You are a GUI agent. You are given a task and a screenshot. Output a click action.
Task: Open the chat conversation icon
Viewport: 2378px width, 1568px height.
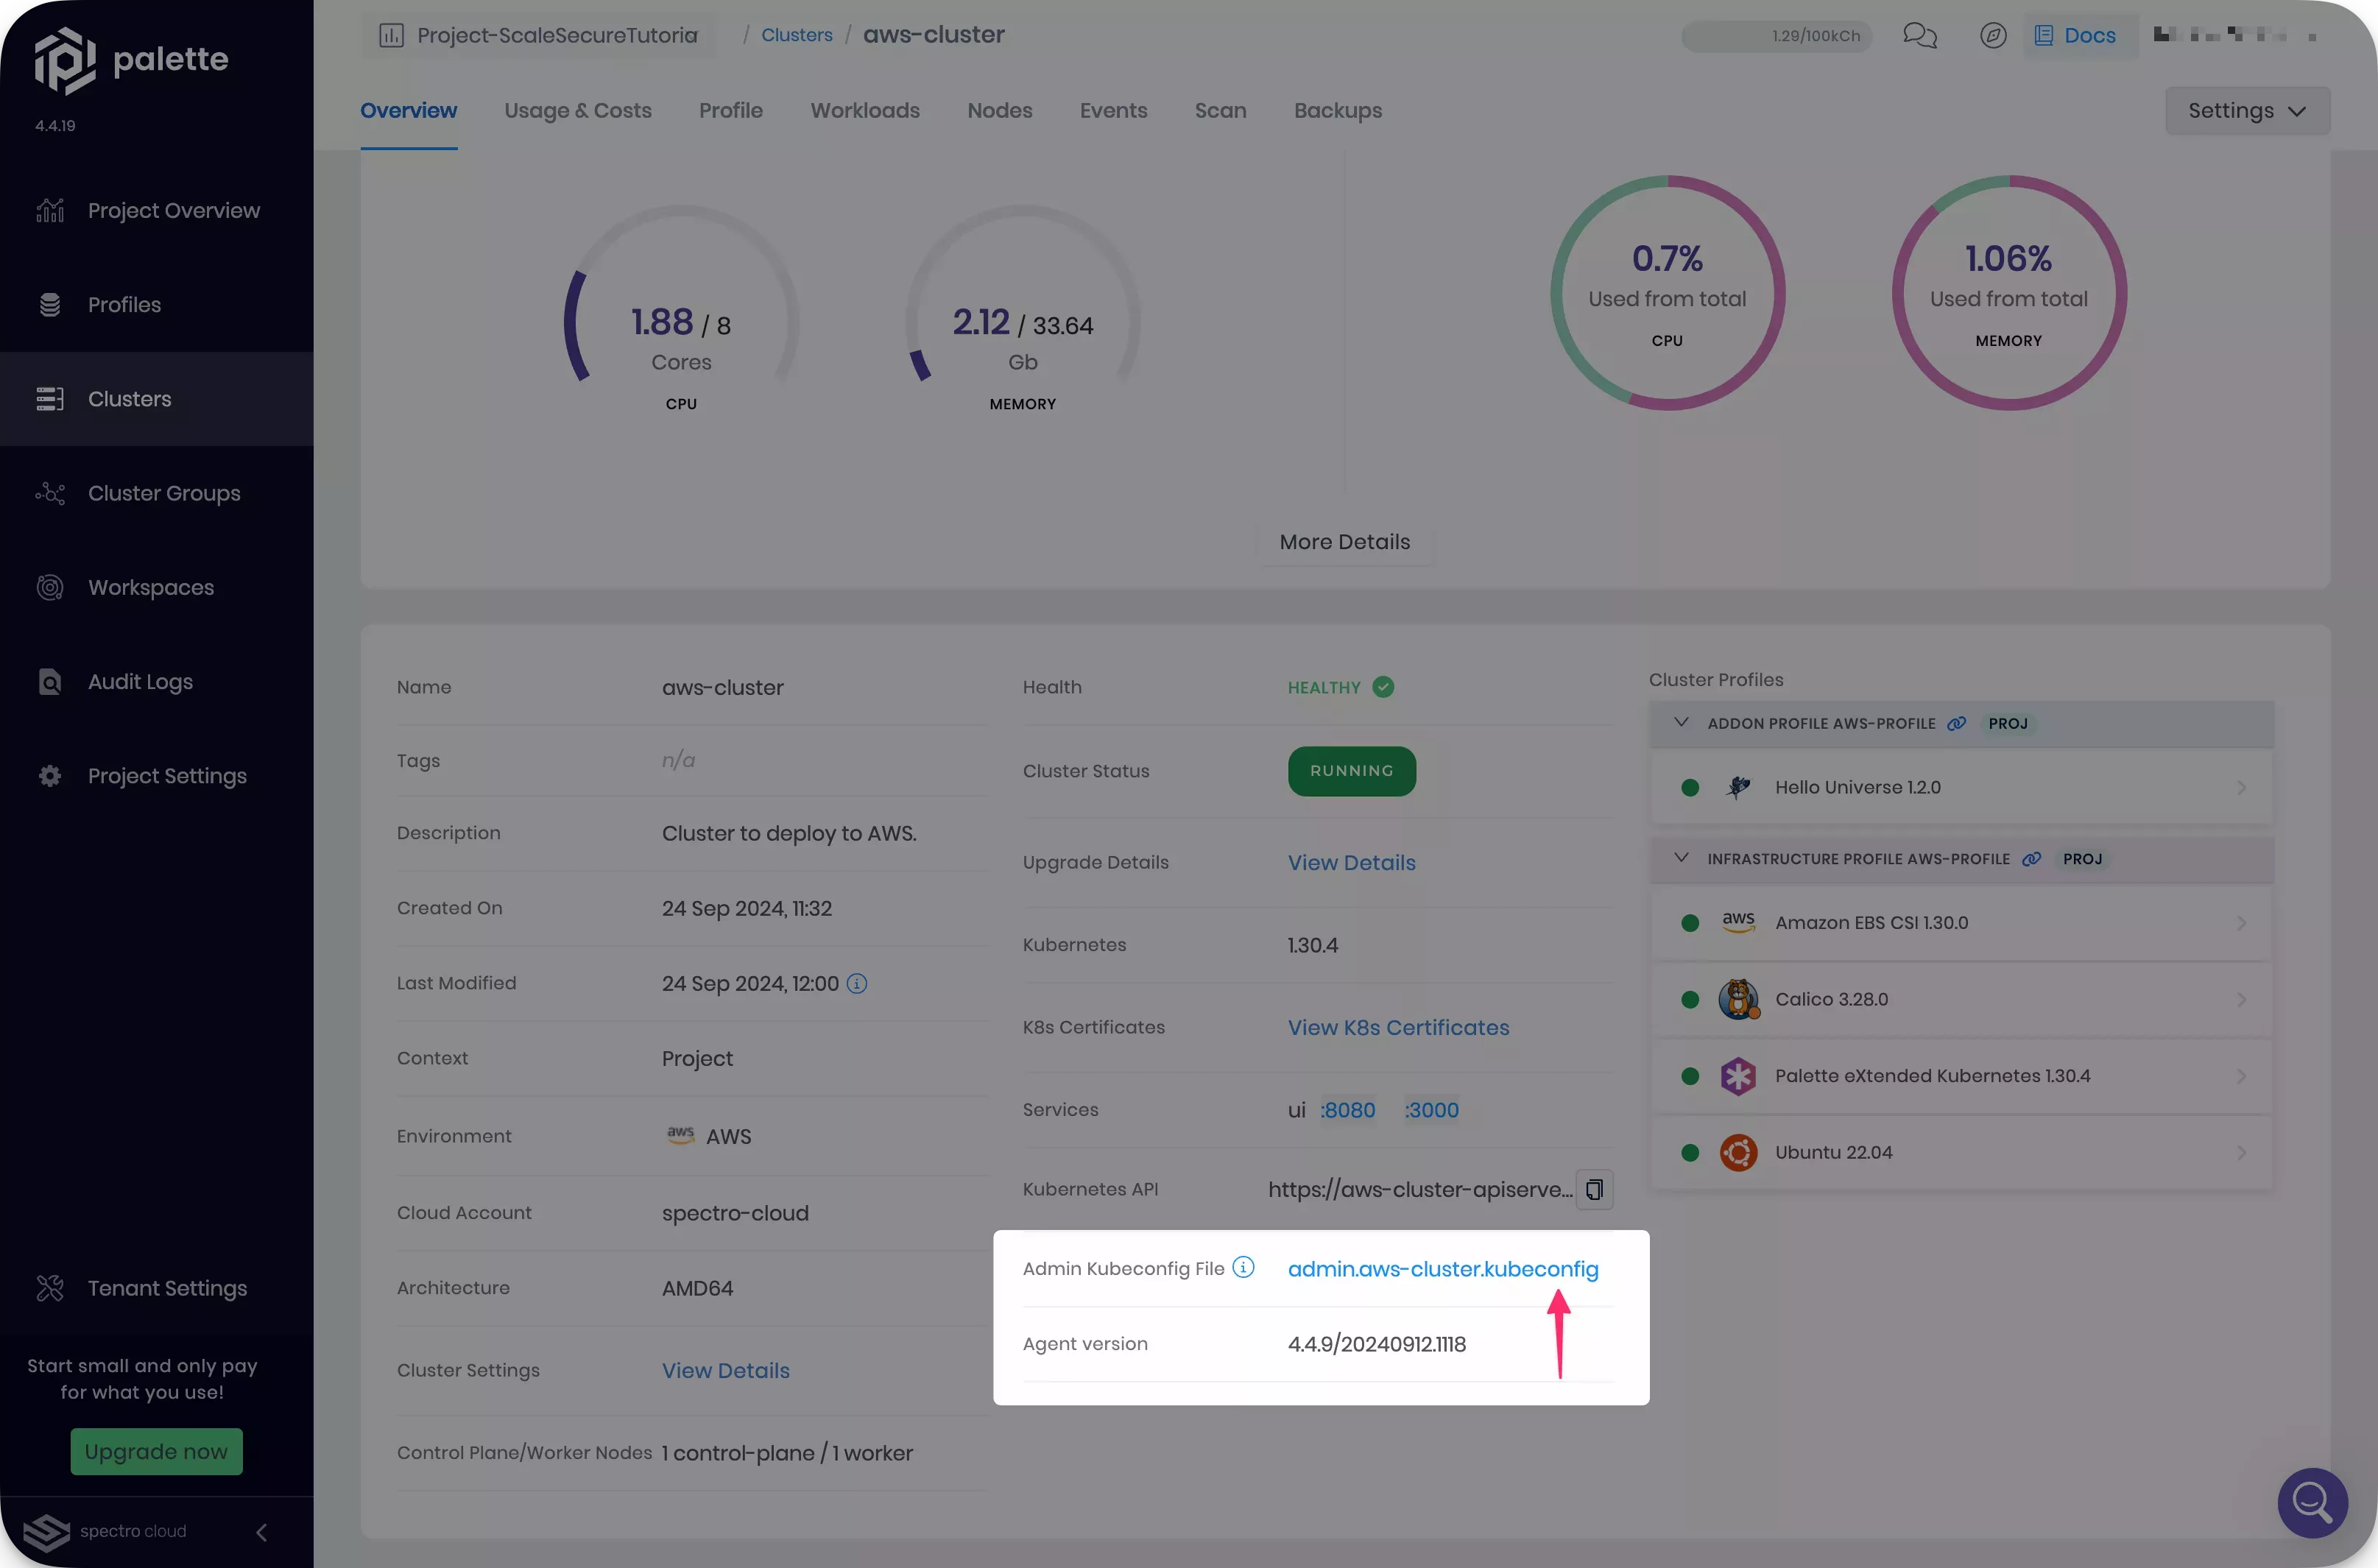coord(1919,34)
